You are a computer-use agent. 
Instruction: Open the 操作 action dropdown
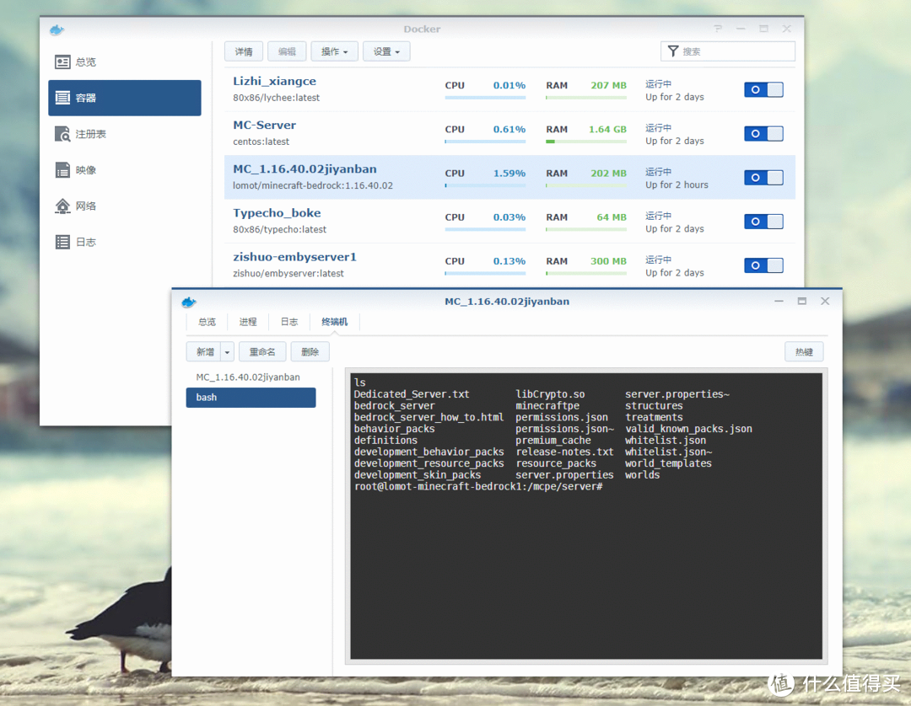coord(334,51)
